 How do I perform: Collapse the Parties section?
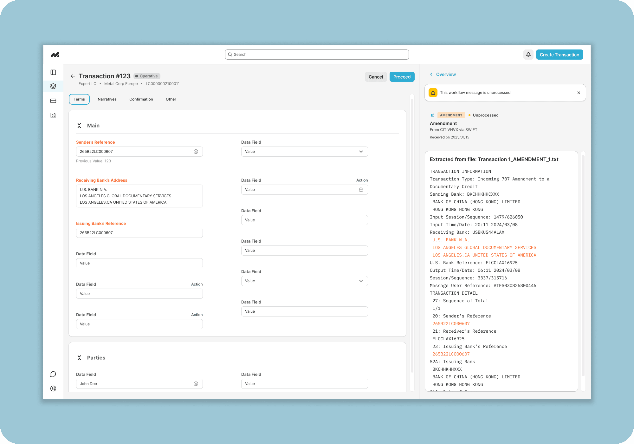(79, 358)
